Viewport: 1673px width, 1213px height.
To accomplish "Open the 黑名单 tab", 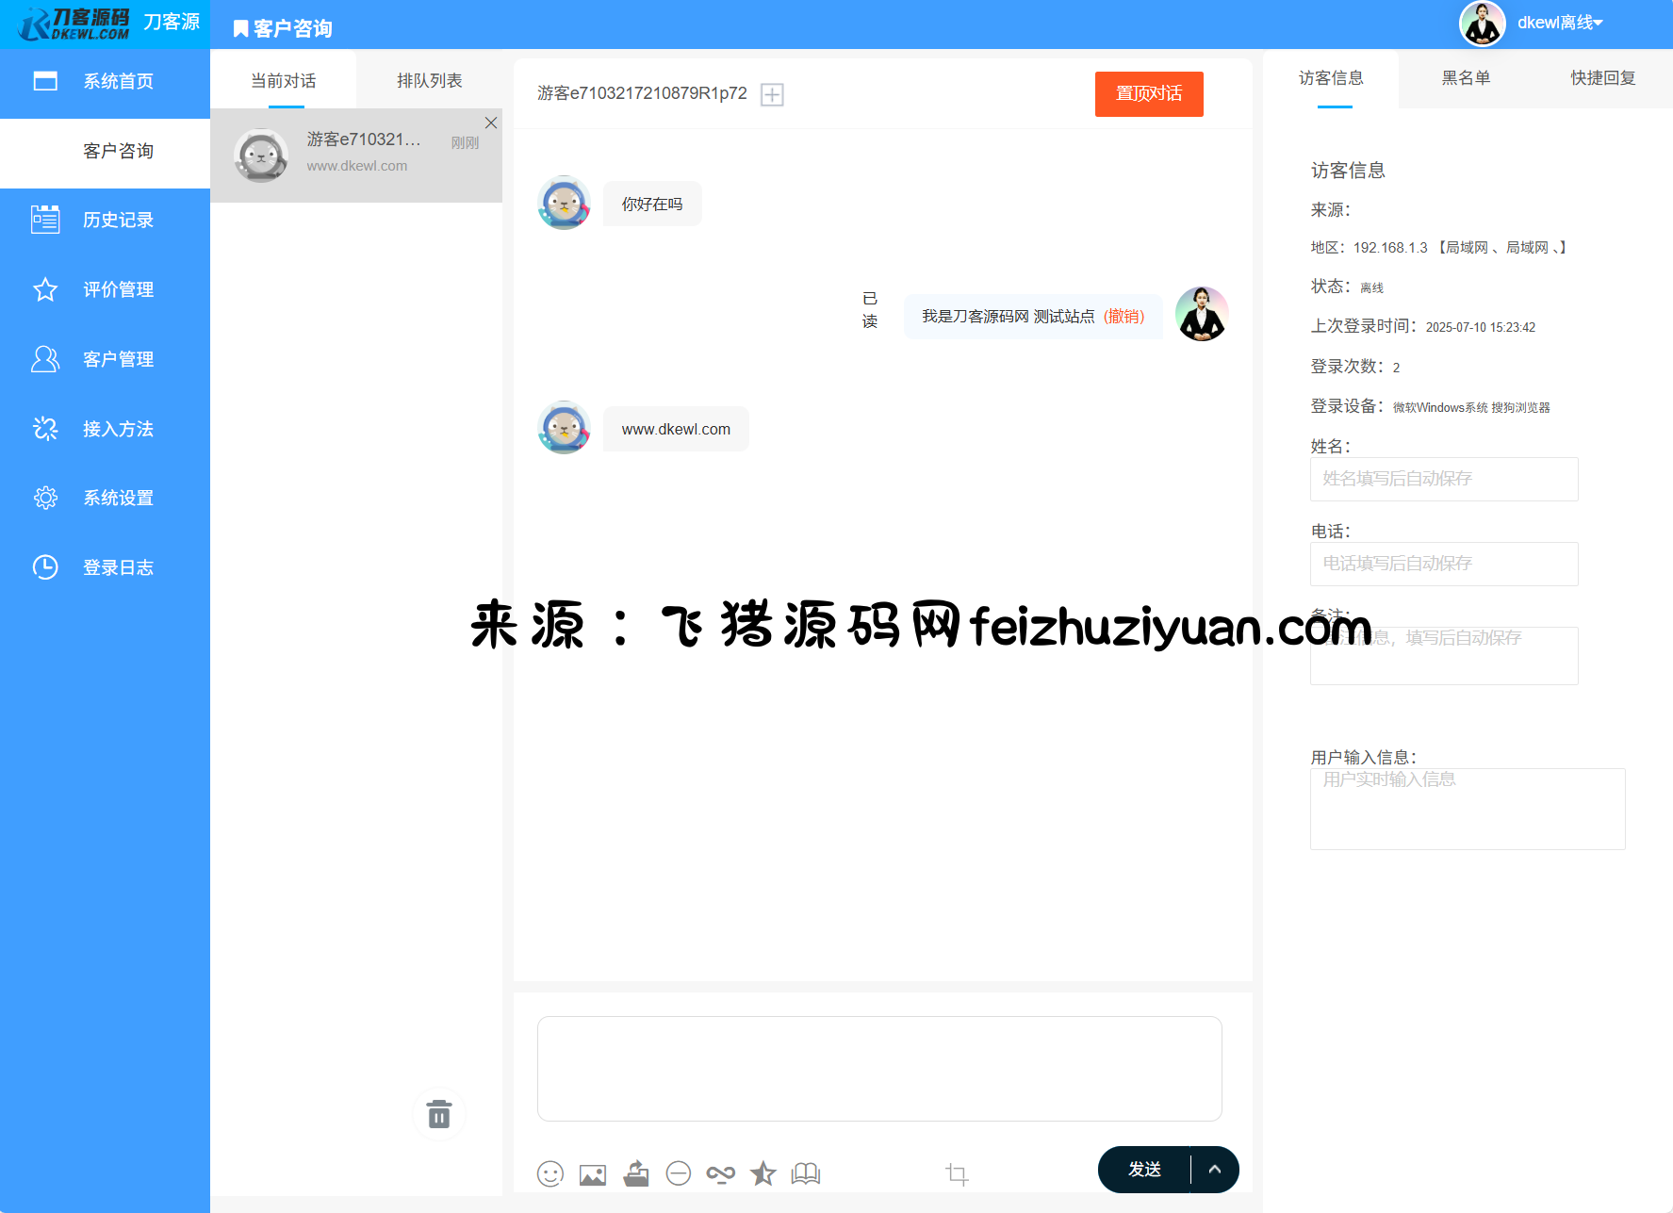I will pyautogui.click(x=1466, y=78).
